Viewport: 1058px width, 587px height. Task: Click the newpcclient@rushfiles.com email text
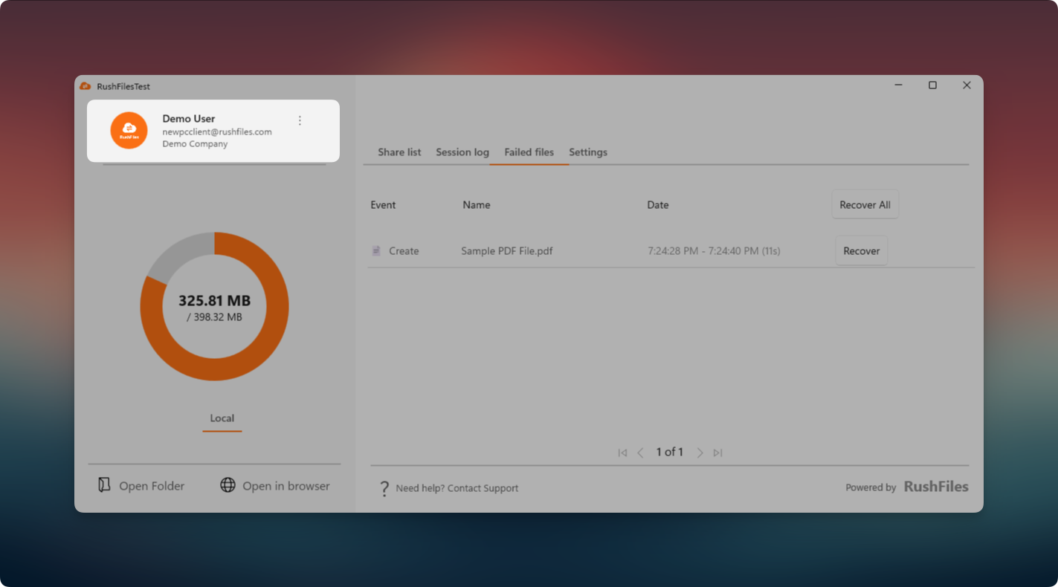[x=217, y=132]
